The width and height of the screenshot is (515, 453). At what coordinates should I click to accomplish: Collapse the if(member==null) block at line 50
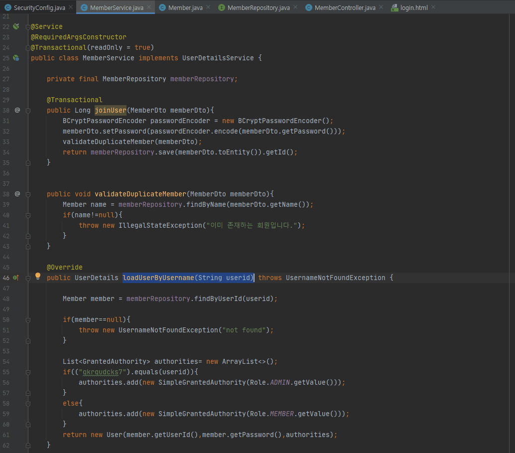28,320
